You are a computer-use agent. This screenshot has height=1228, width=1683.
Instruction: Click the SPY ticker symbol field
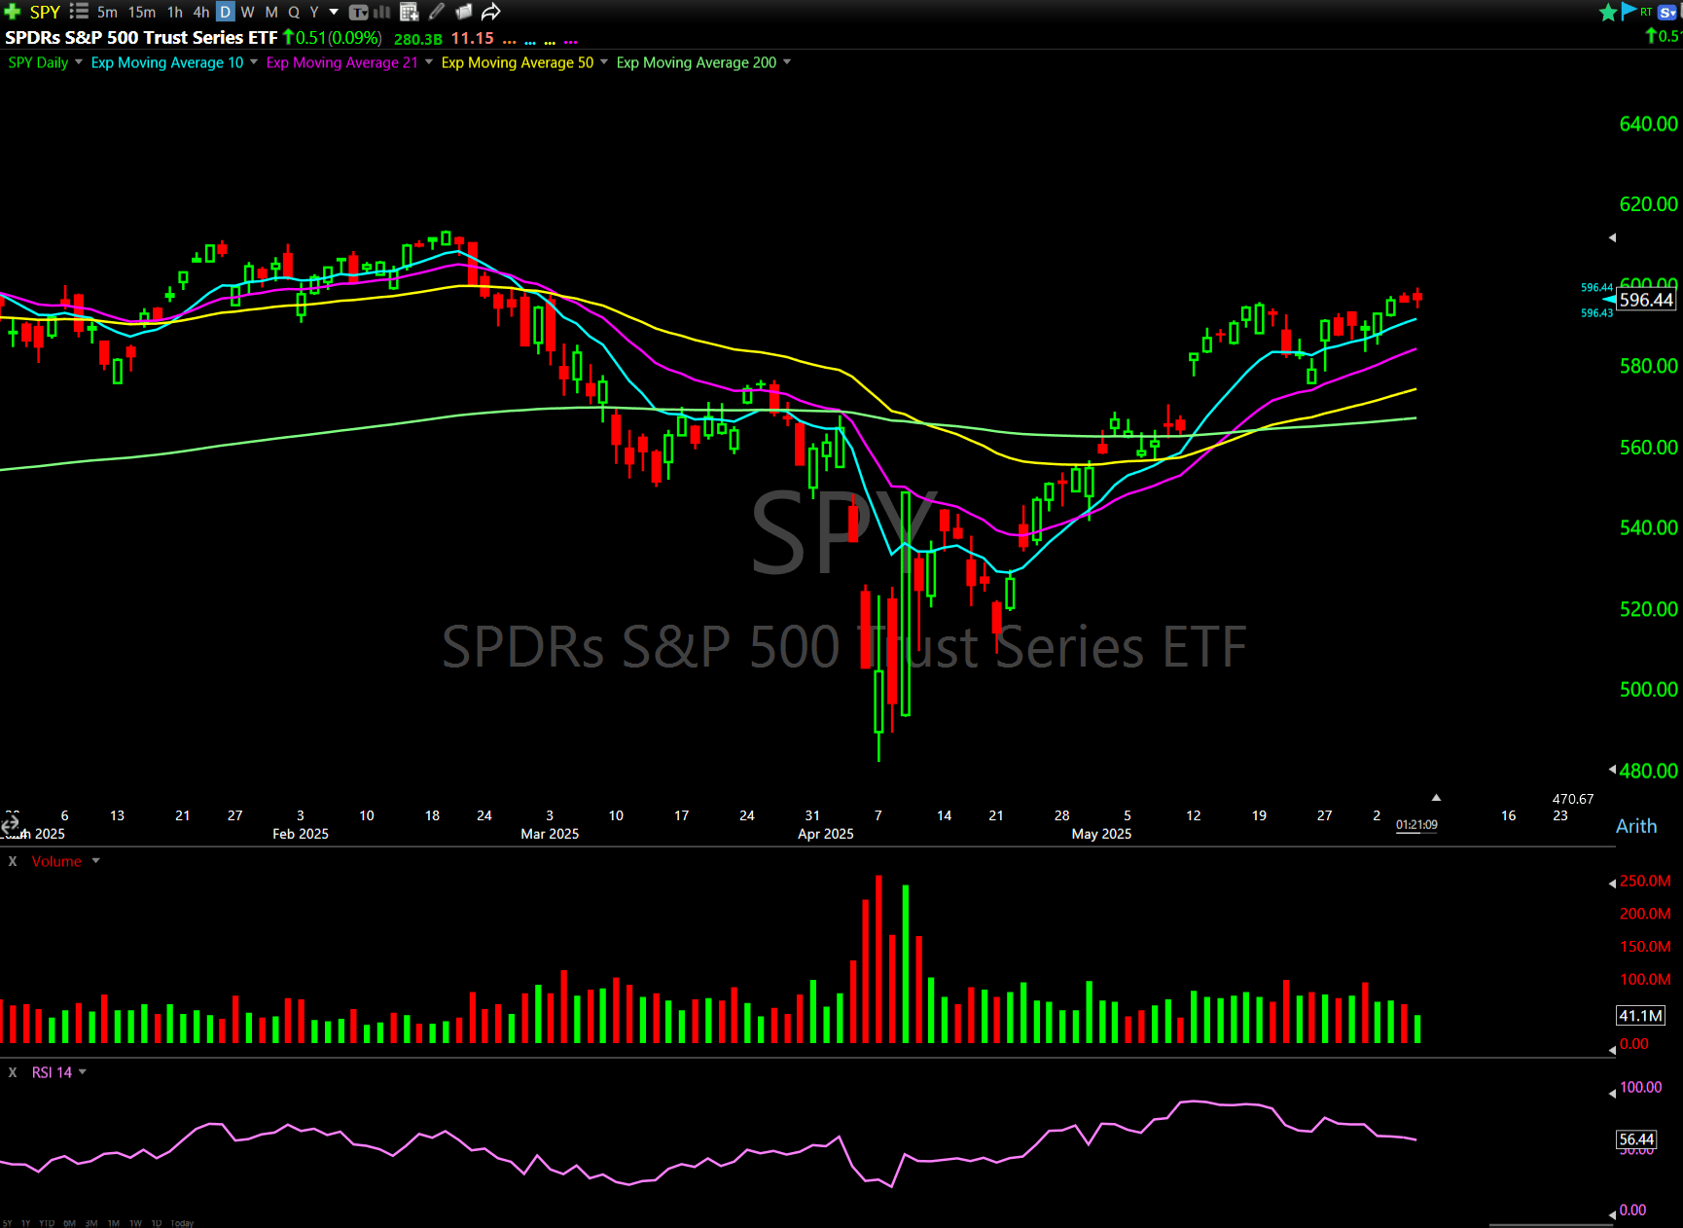45,12
